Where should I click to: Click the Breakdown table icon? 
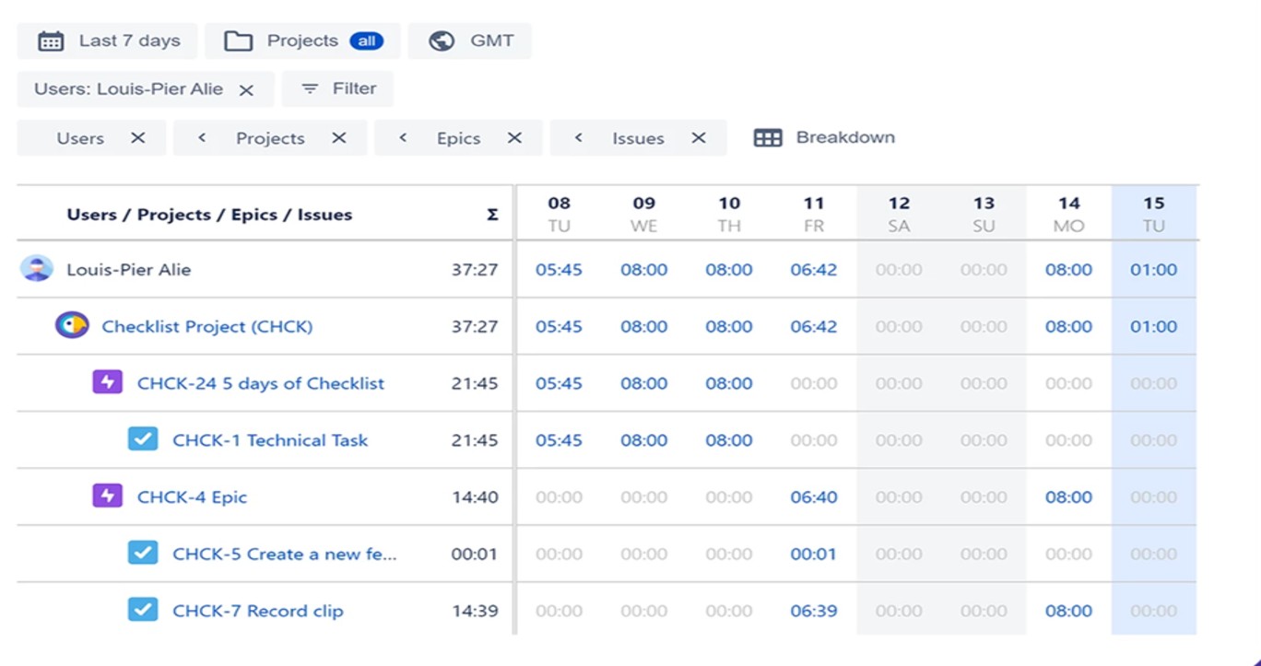point(767,138)
